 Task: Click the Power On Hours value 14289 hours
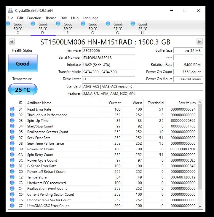click(188, 79)
